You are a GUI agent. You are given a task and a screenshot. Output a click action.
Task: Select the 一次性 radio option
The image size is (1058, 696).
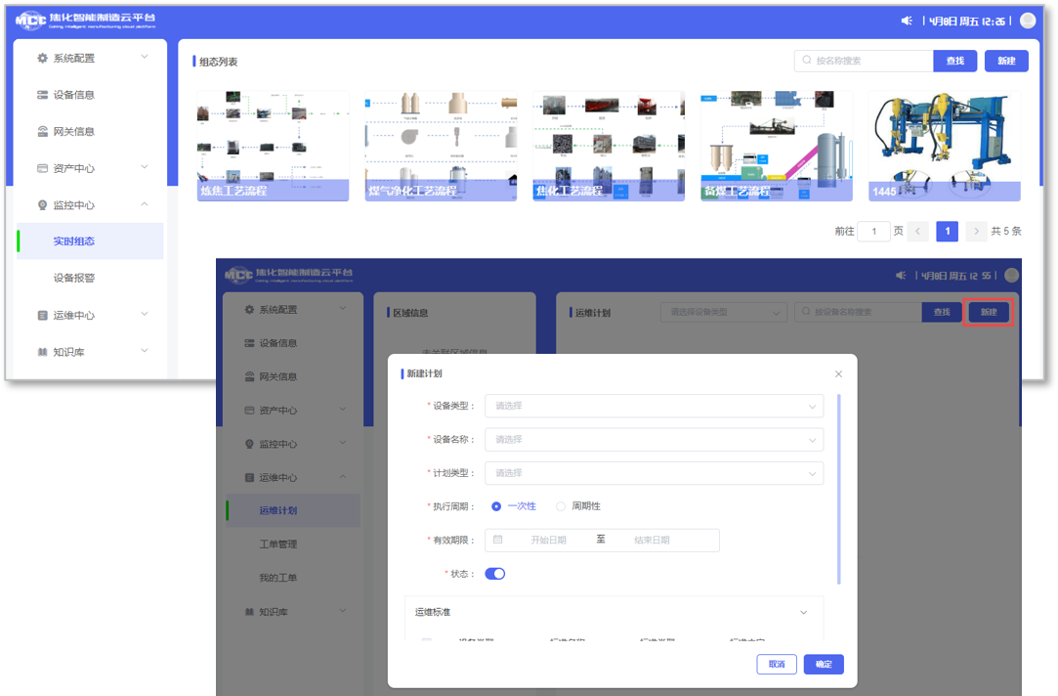[496, 506]
